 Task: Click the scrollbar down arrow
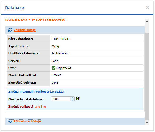click(147, 123)
